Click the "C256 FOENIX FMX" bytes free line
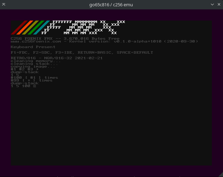 click(65, 39)
